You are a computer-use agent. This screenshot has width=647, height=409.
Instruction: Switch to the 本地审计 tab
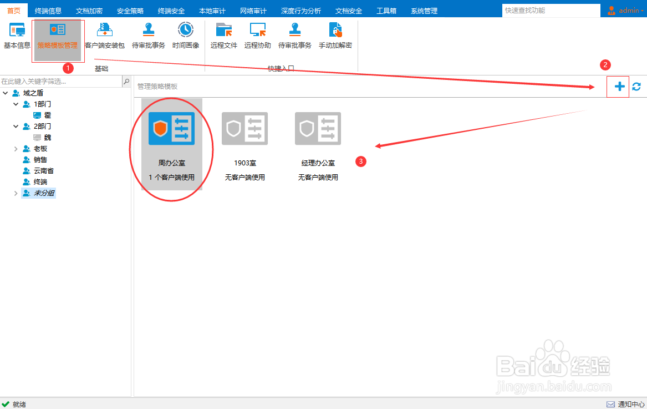[212, 11]
